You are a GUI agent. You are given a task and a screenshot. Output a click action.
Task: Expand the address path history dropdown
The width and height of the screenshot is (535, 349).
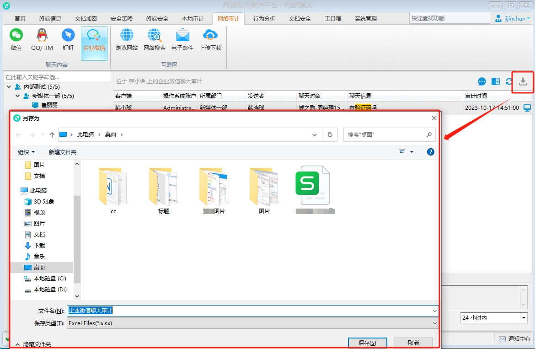[x=314, y=135]
